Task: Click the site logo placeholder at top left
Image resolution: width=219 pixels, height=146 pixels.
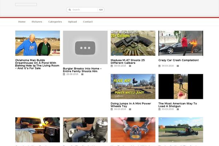Action: (x=26, y=4)
